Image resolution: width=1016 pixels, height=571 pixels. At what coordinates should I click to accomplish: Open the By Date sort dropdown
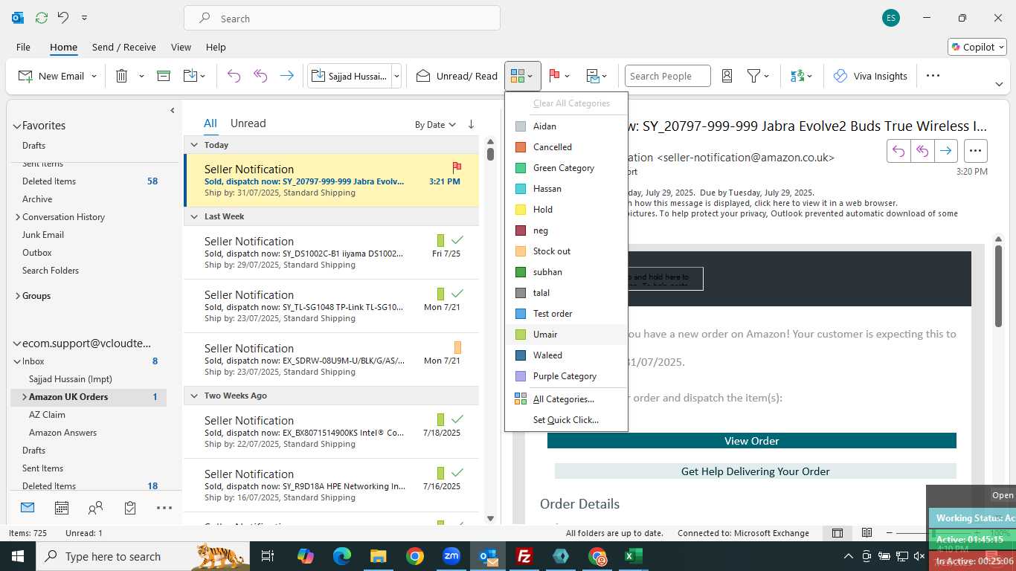pos(435,125)
